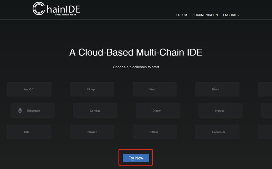Select the Ethereum blockchain card
The height and width of the screenshot is (169, 272).
point(33,111)
